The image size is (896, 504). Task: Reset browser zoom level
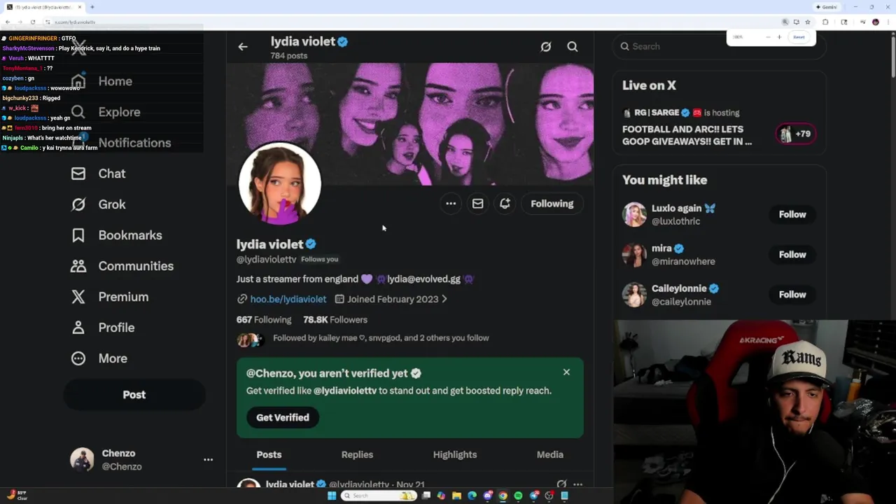pos(799,37)
